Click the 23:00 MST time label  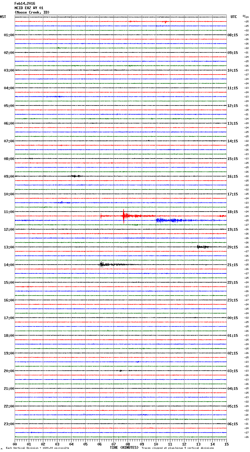(9, 424)
